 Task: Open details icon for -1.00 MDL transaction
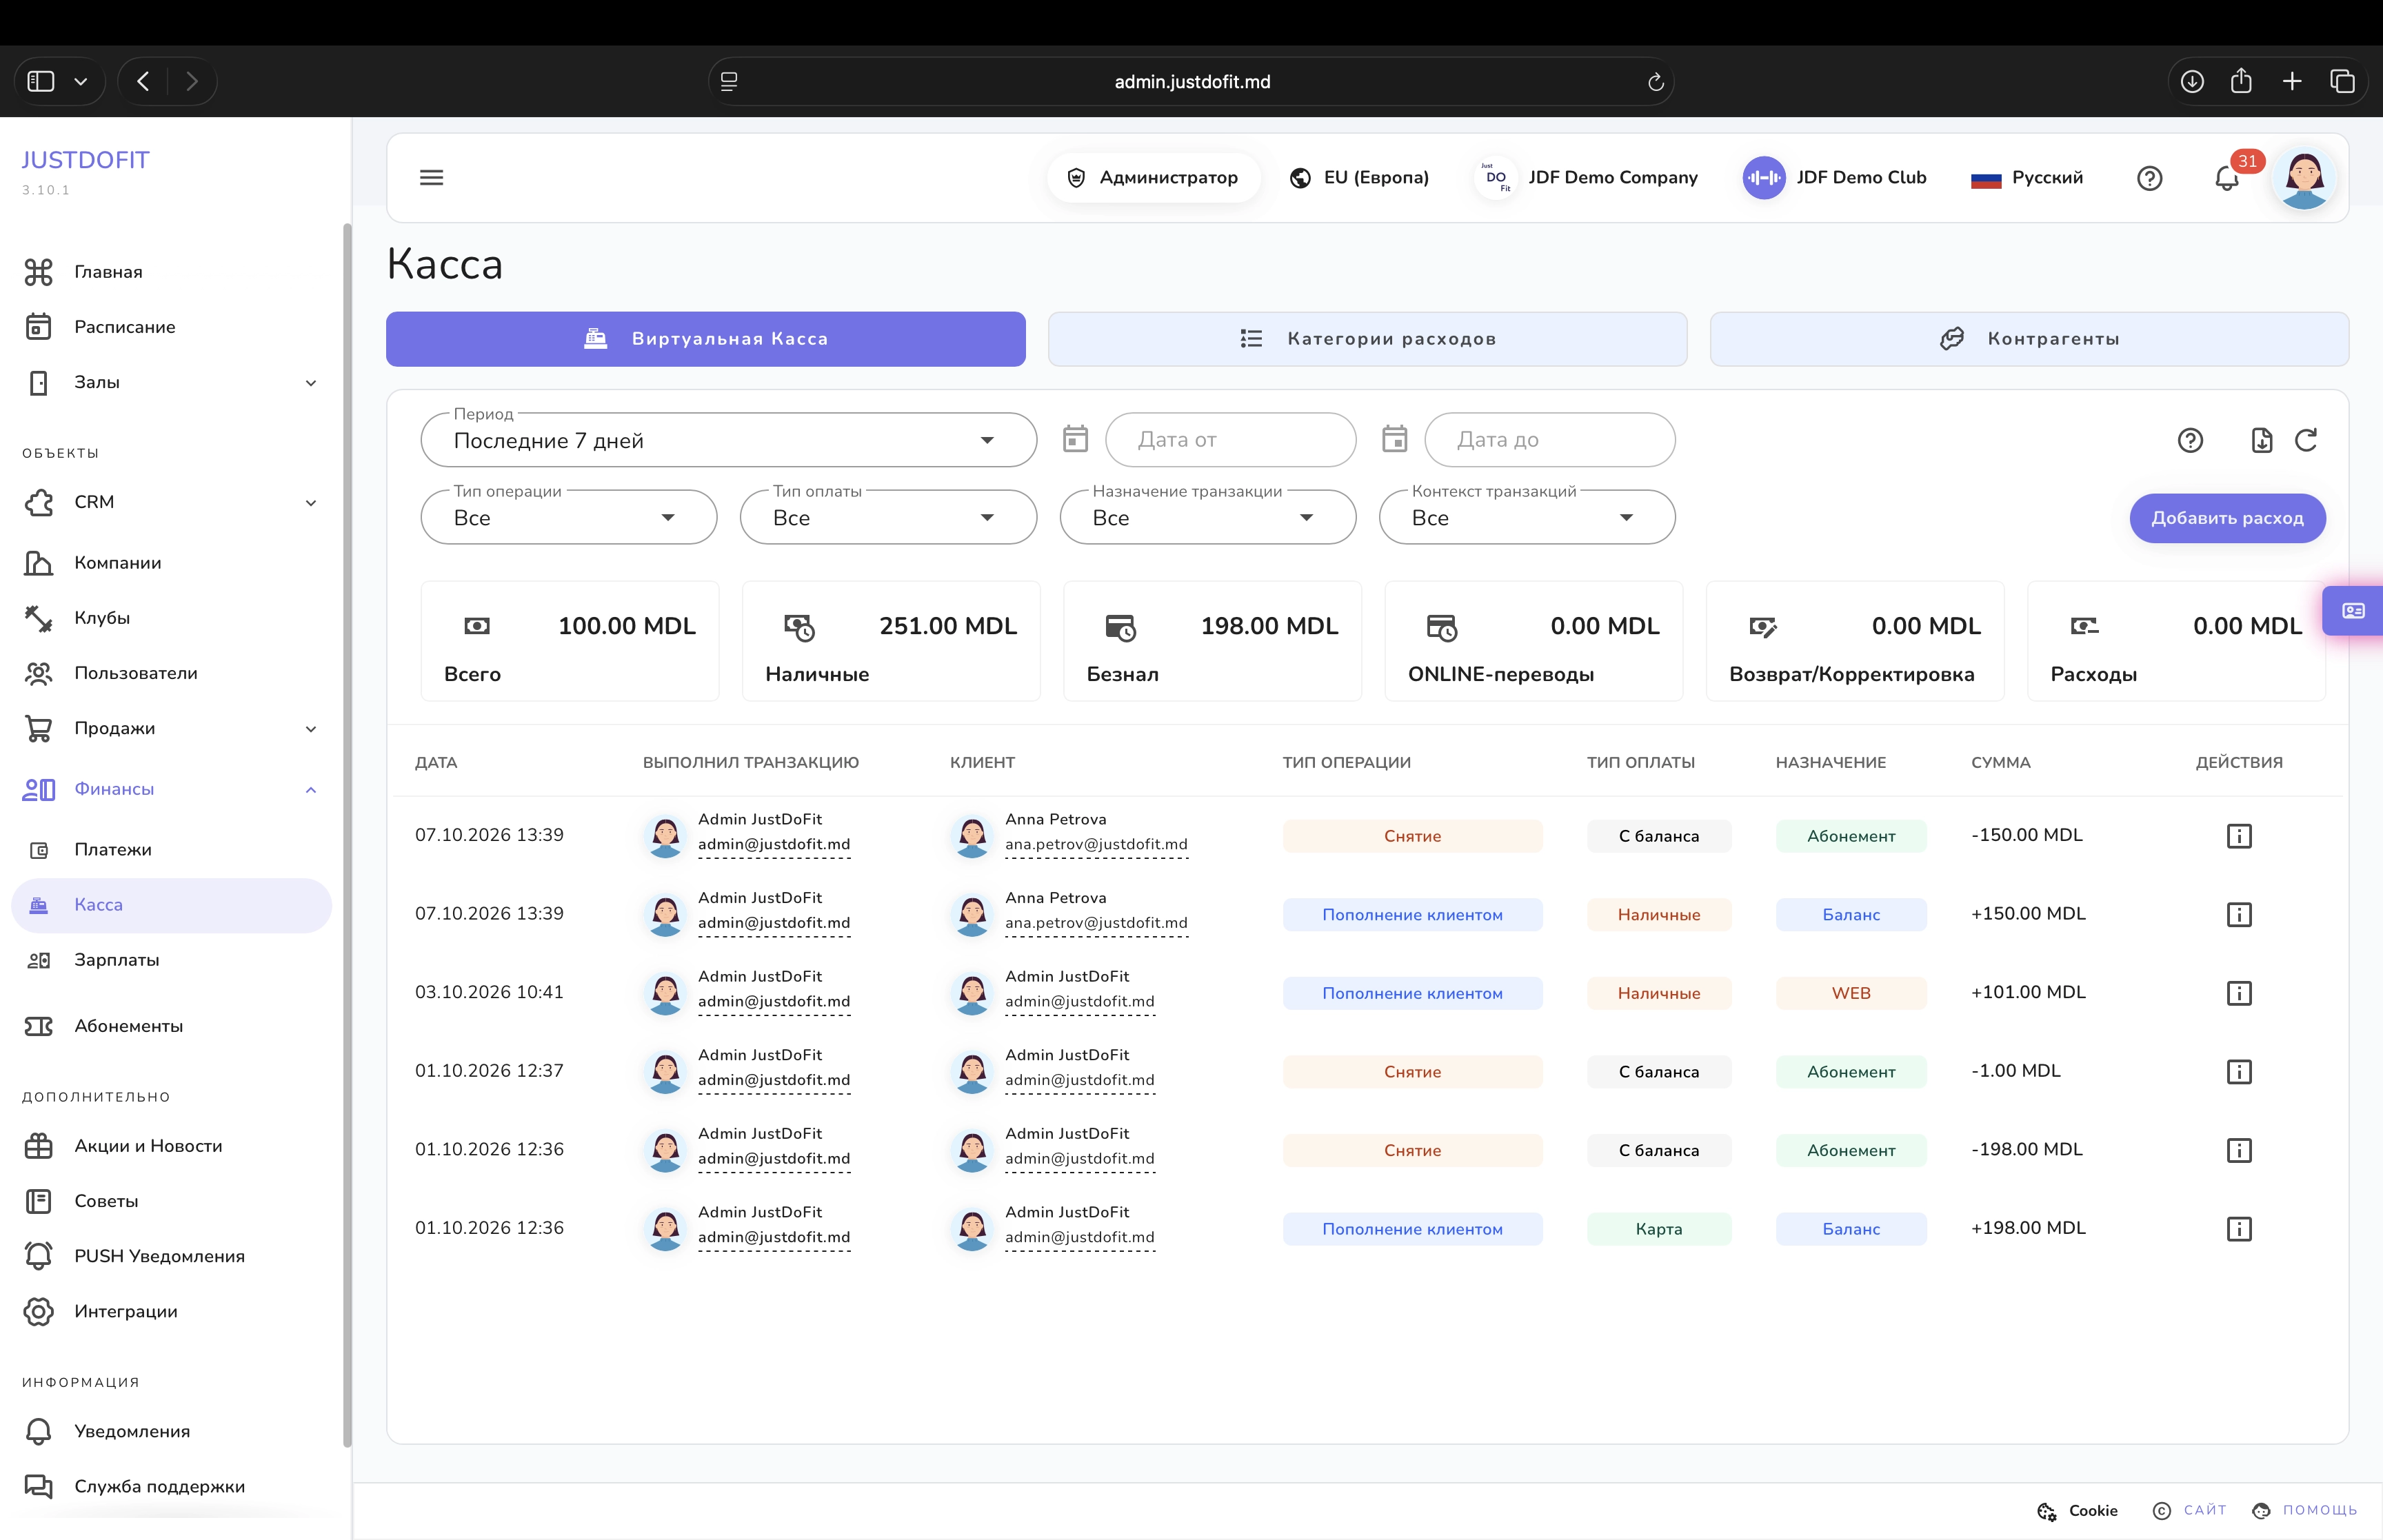(2239, 1072)
